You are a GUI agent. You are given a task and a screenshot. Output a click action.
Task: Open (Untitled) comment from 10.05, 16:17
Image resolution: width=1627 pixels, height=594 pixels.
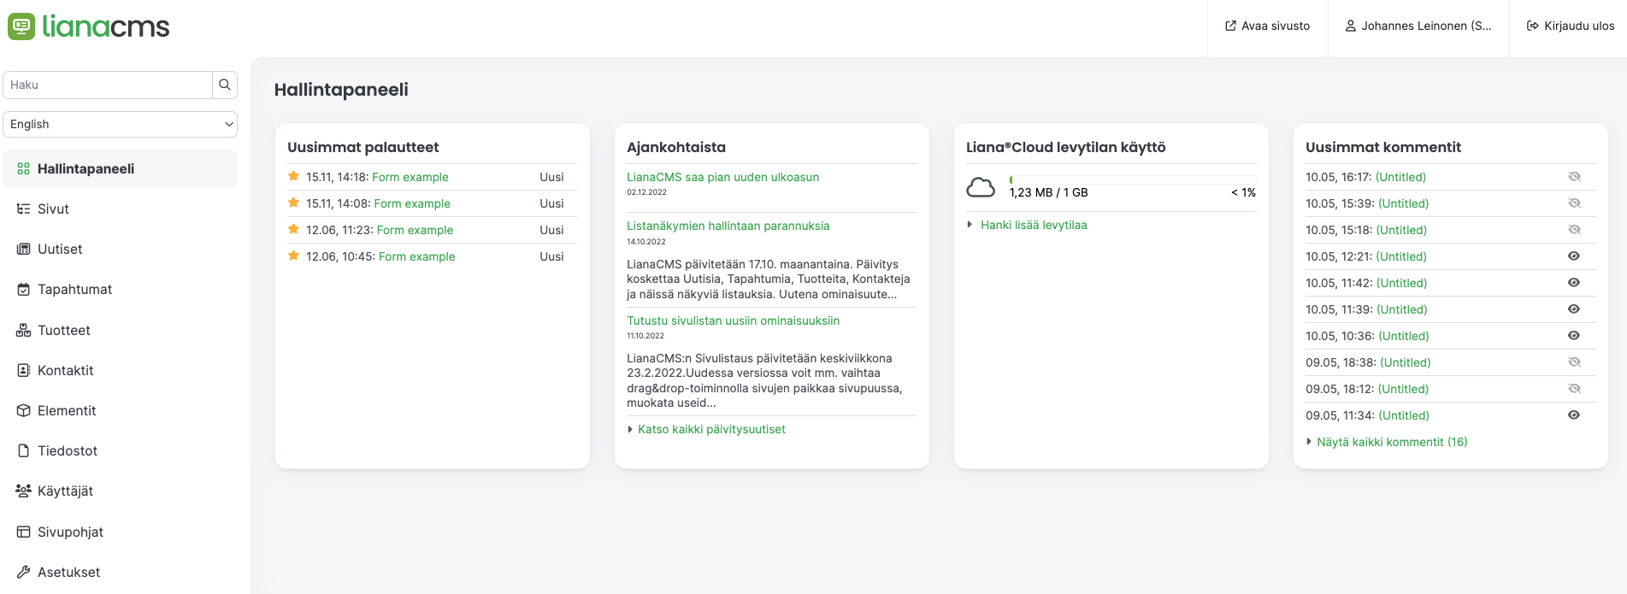pos(1400,177)
